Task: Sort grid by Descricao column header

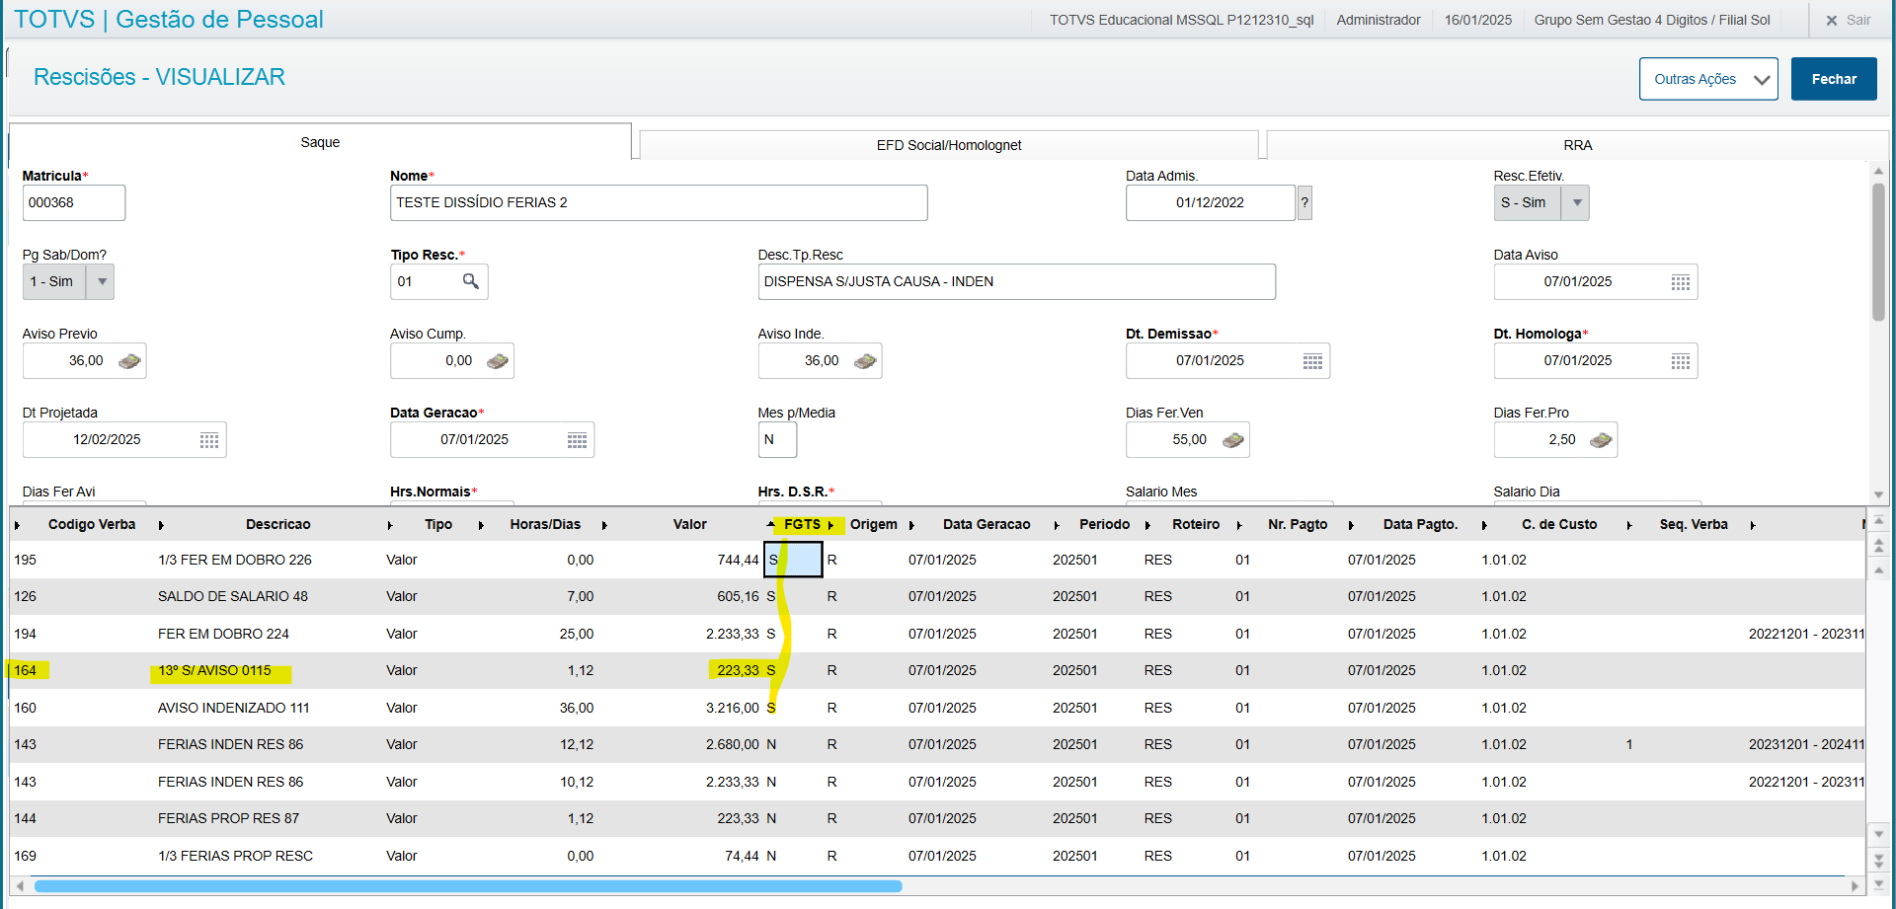Action: [x=277, y=524]
